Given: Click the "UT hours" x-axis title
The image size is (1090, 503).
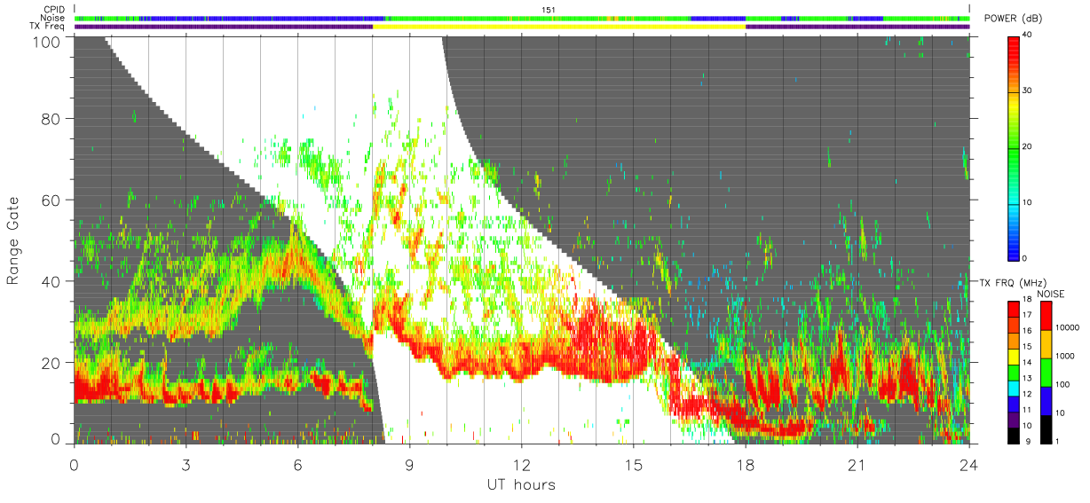Looking at the screenshot, I should [520, 485].
